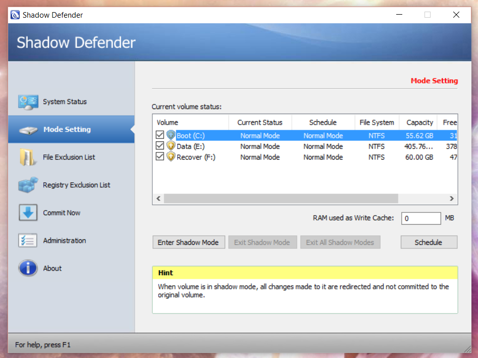Screen dimensions: 478x358
Task: Click the System Status monitor icon
Action: [x=28, y=102]
